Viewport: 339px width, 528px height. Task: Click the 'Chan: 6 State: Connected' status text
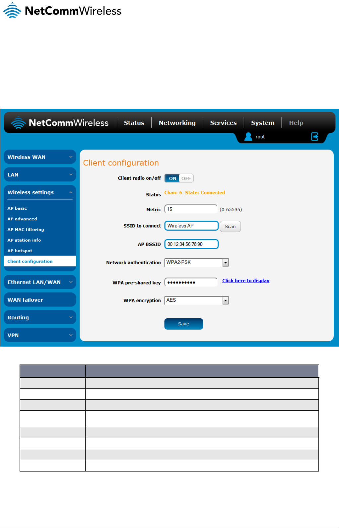195,193
